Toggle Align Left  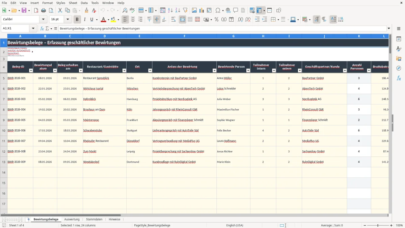point(125,20)
